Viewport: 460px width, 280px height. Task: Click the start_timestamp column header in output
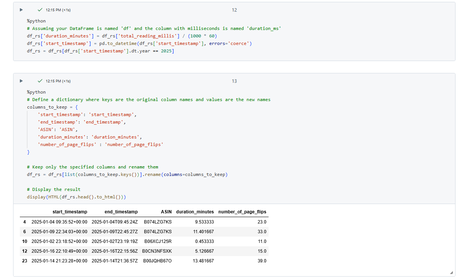(70, 212)
